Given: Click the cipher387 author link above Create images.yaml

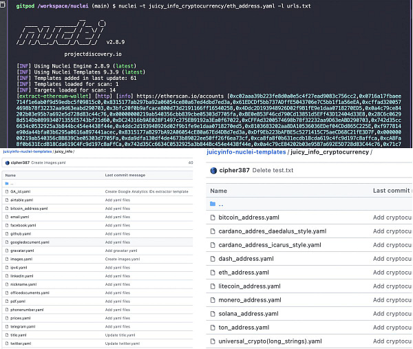Looking at the screenshot, I should (x=20, y=162).
